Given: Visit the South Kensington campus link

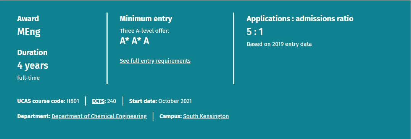Looking at the screenshot, I should tap(206, 116).
